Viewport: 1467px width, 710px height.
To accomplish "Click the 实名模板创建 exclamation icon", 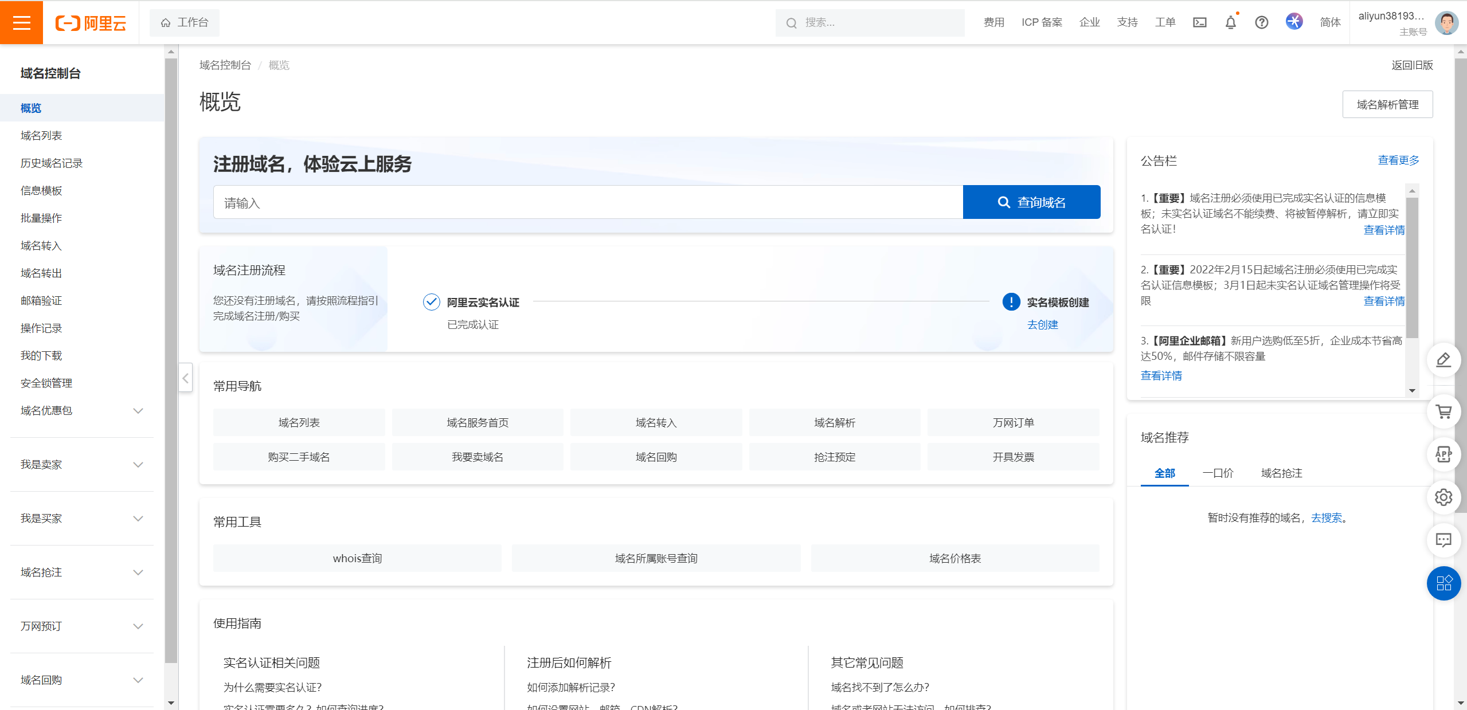I will pyautogui.click(x=1011, y=301).
